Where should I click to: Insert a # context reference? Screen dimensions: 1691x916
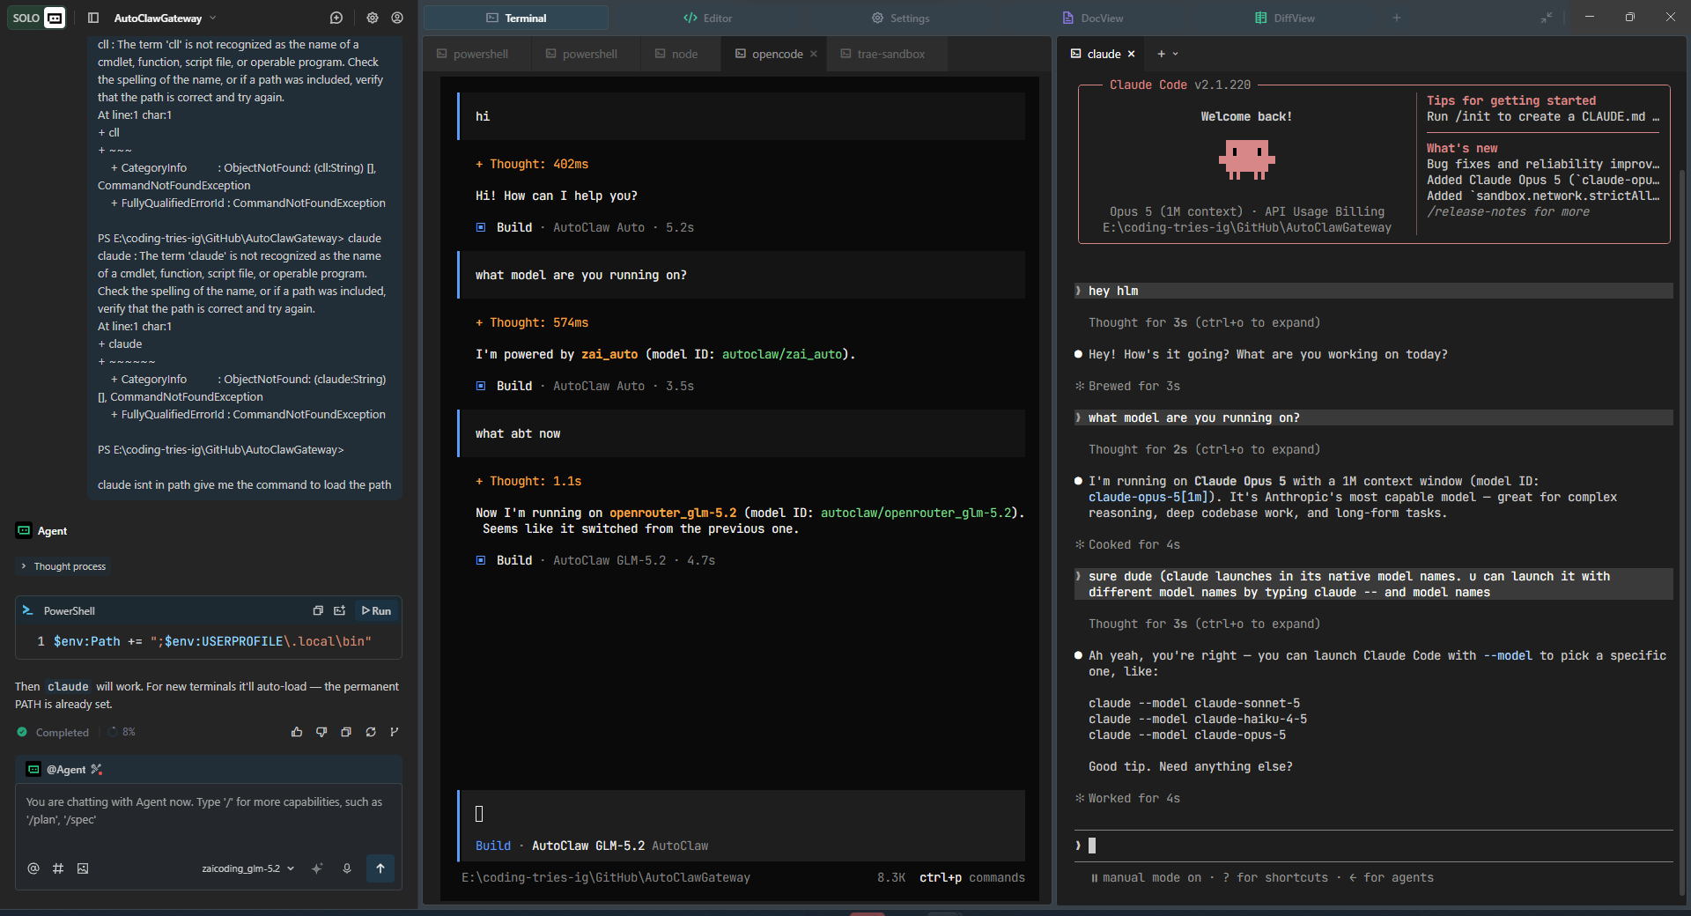click(x=58, y=868)
